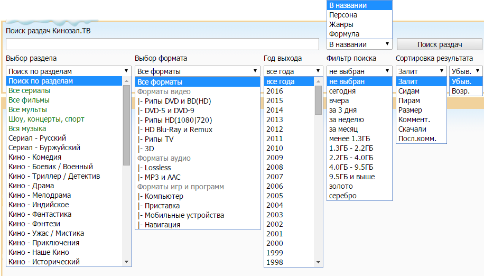
Task: Sort results by 'Сидам'
Action: coord(409,91)
